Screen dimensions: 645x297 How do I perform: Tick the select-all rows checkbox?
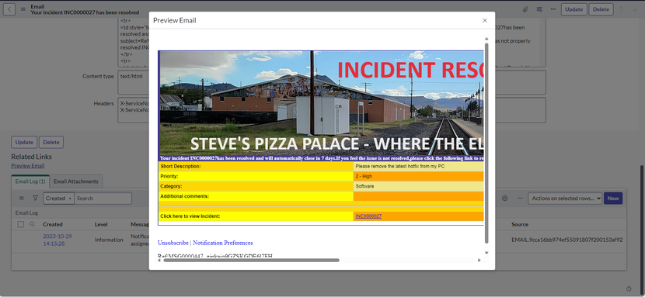(20, 224)
